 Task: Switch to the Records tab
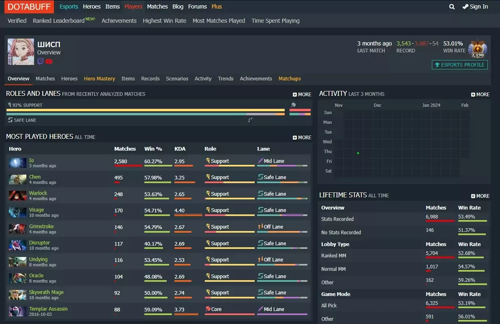click(150, 79)
